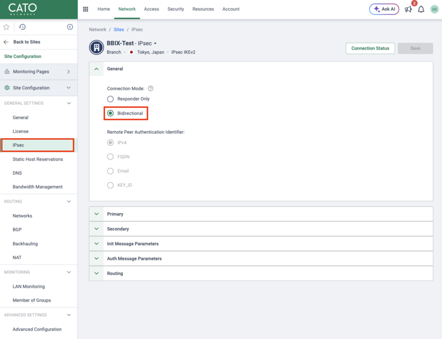This screenshot has width=442, height=339.
Task: Click the BBIX-Test site building icon
Action: coord(97,47)
